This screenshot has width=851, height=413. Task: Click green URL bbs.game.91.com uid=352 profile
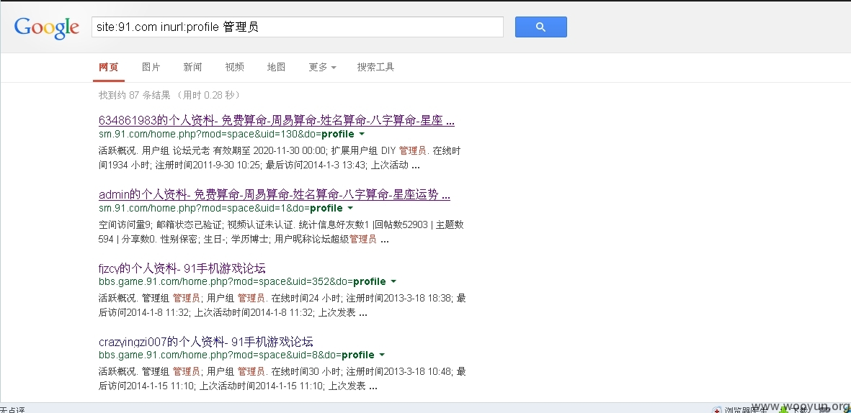[242, 281]
